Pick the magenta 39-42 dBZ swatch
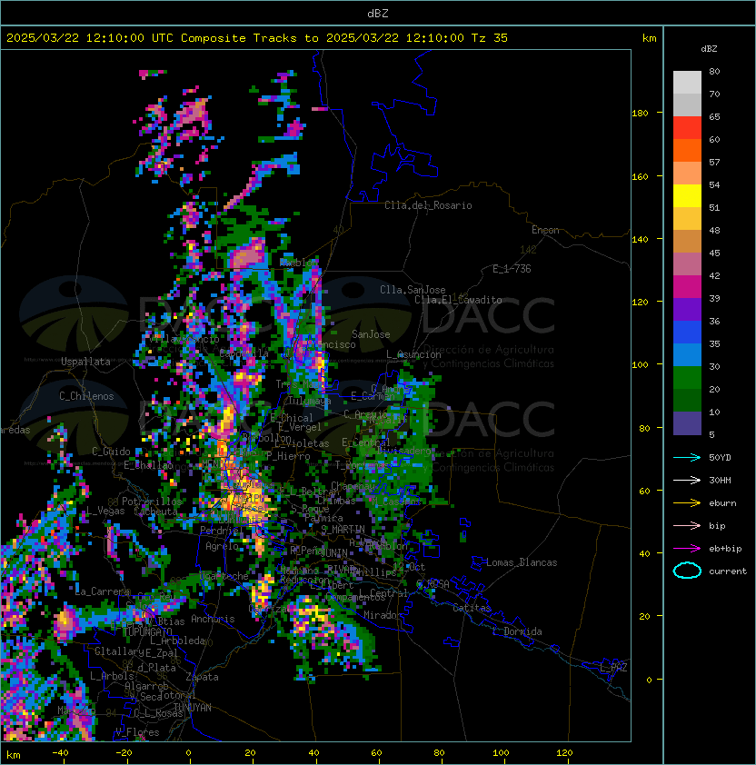The image size is (756, 765). (687, 286)
